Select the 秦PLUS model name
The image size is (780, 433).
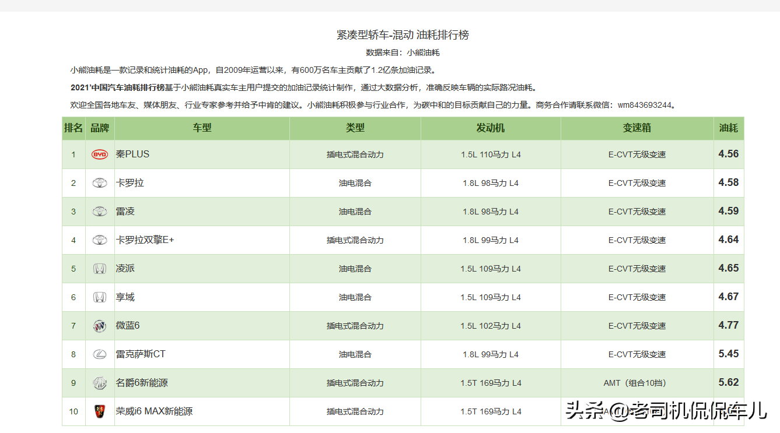pyautogui.click(x=133, y=154)
